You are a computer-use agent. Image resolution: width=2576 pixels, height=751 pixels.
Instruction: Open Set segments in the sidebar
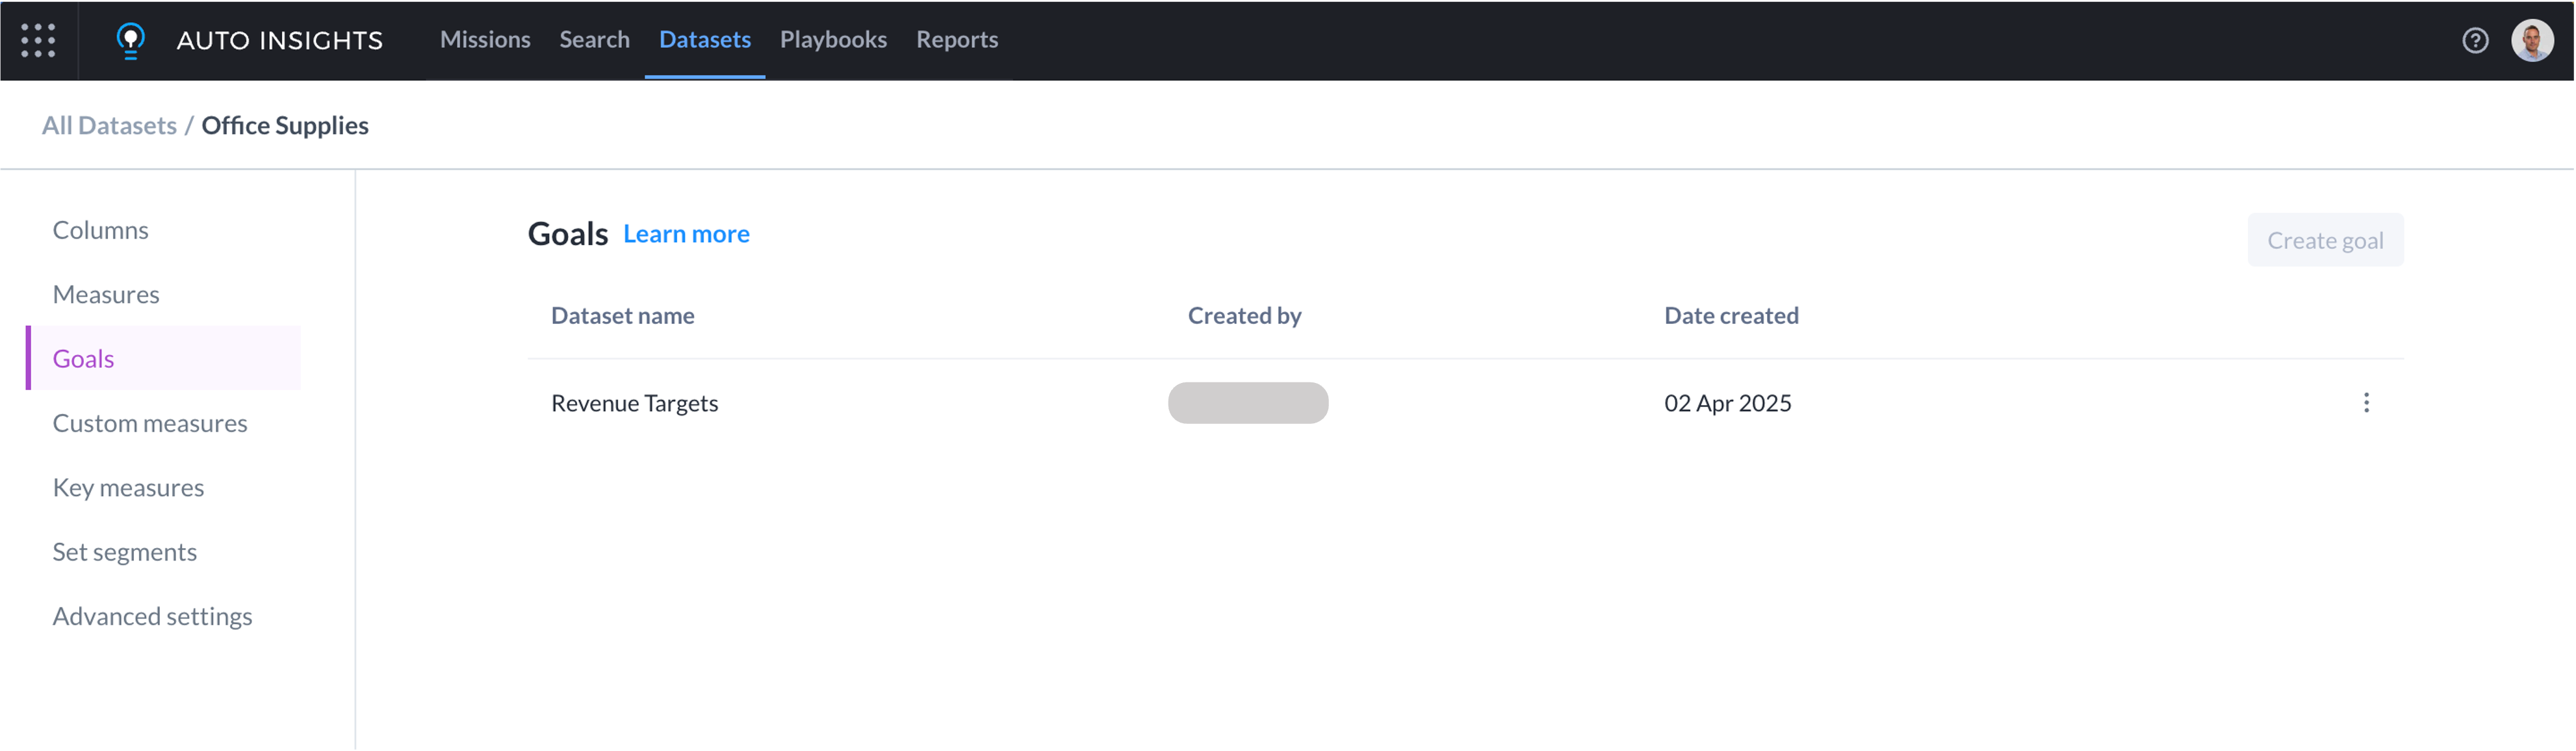125,552
